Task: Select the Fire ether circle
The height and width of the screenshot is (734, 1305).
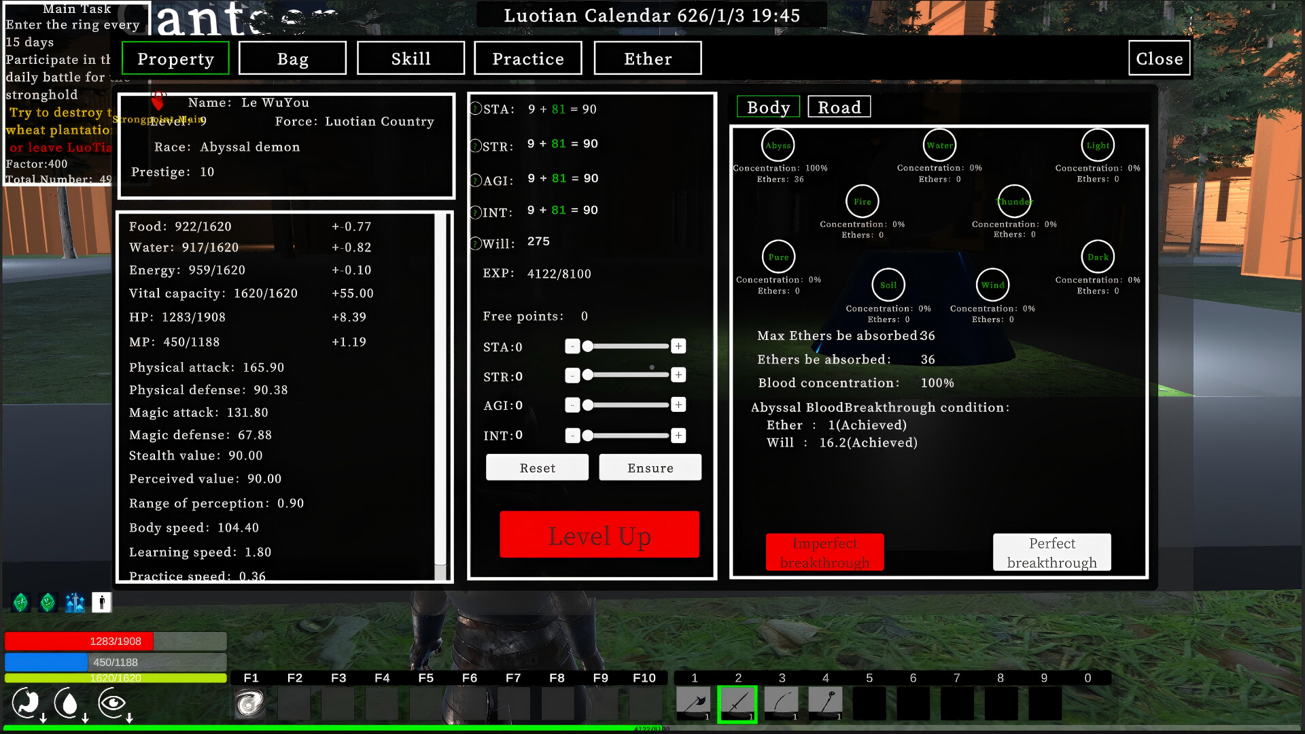Action: (x=863, y=201)
